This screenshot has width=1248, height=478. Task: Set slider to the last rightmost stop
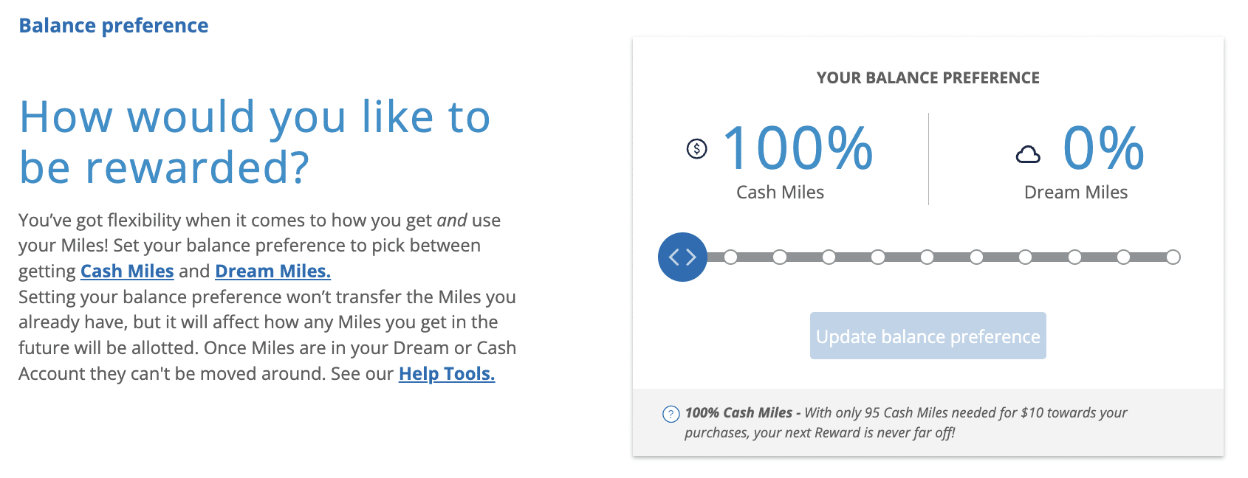(x=1173, y=257)
